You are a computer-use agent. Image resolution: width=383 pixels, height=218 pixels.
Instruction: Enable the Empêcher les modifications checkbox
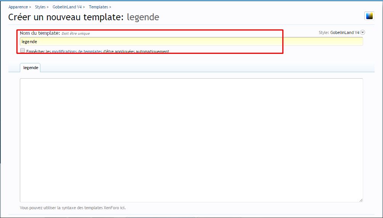point(23,50)
